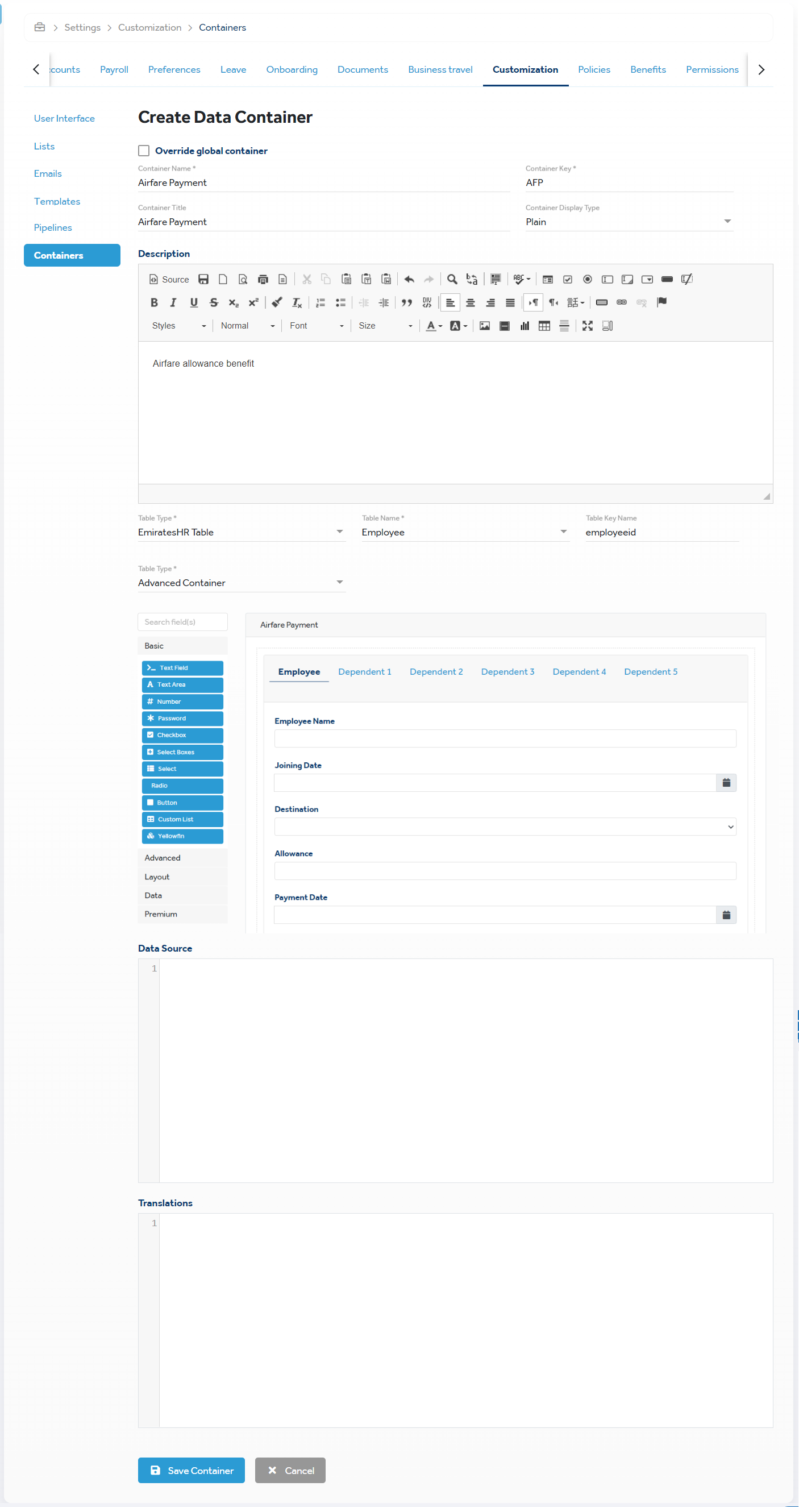Apply Subscript formatting
Image resolution: width=799 pixels, height=1507 pixels.
(234, 302)
